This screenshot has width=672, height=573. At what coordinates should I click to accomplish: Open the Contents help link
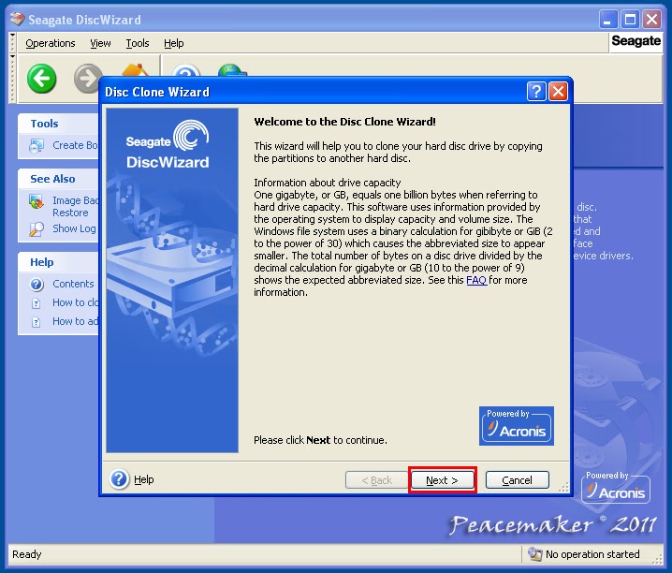(73, 284)
